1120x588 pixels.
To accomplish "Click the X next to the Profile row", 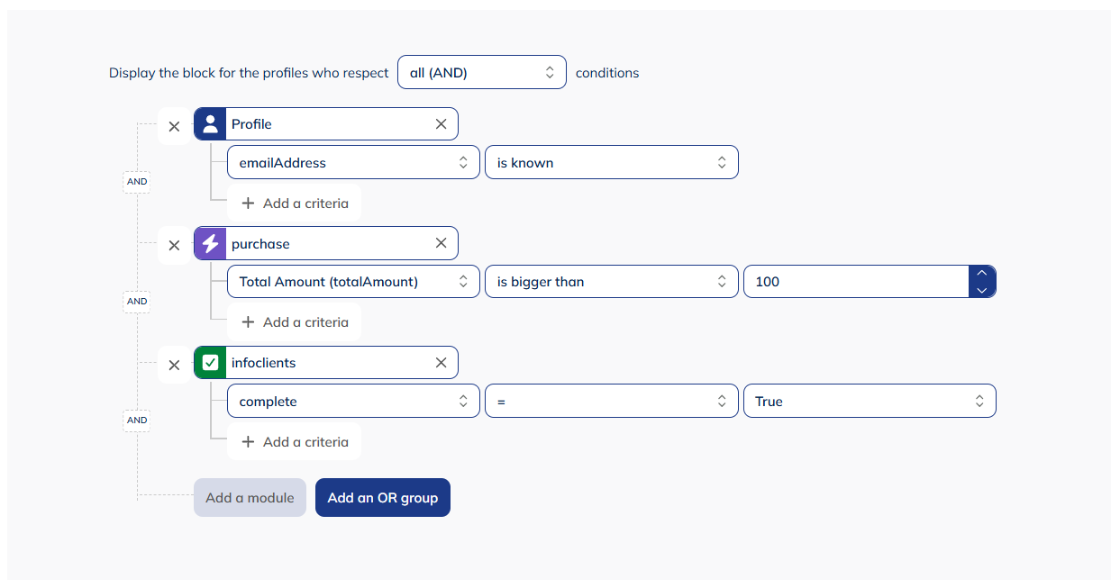I will 174,126.
